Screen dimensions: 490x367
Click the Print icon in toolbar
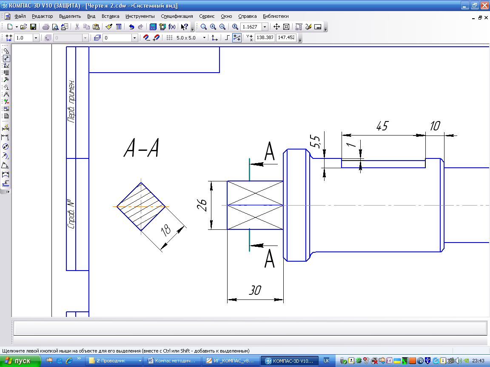tap(46, 27)
